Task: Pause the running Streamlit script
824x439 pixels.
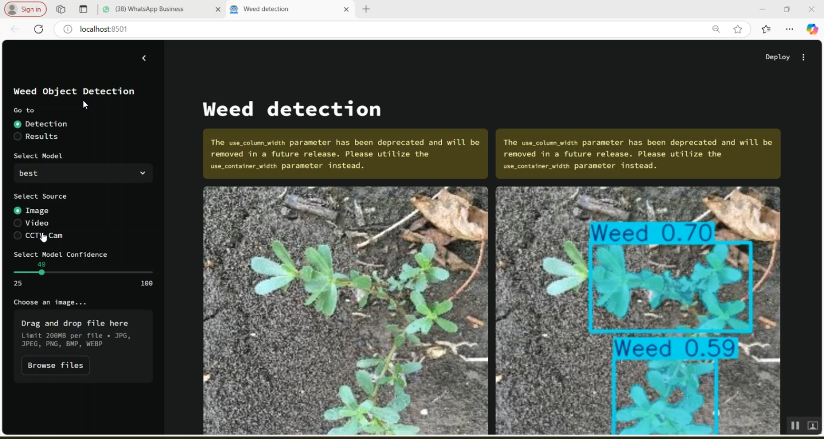Action: coord(795,425)
